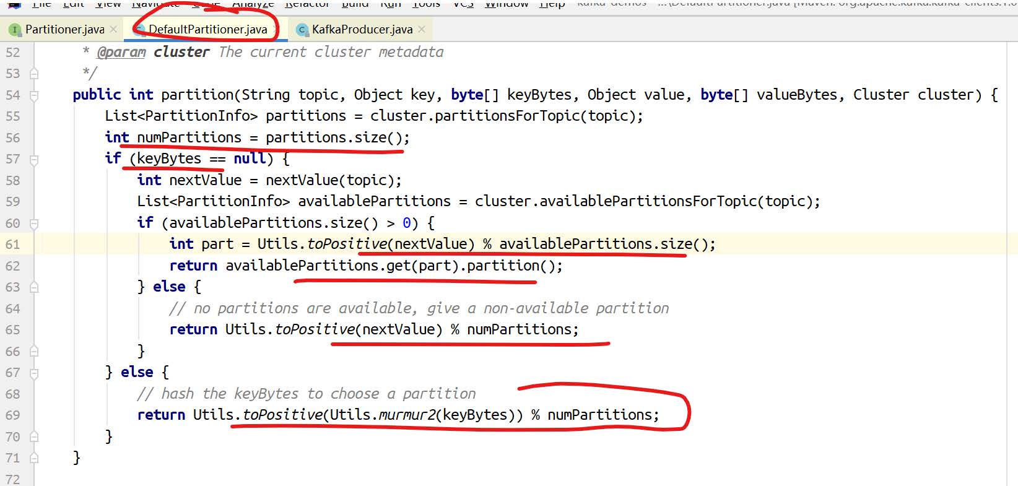
Task: Click the KafkaProducer.java class file icon
Action: 302,30
